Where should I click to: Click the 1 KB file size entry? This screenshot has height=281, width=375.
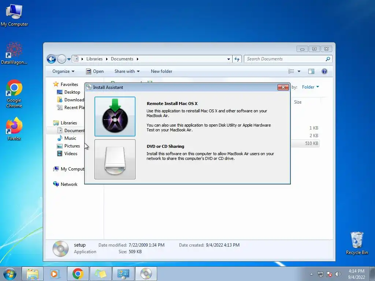tap(313, 128)
